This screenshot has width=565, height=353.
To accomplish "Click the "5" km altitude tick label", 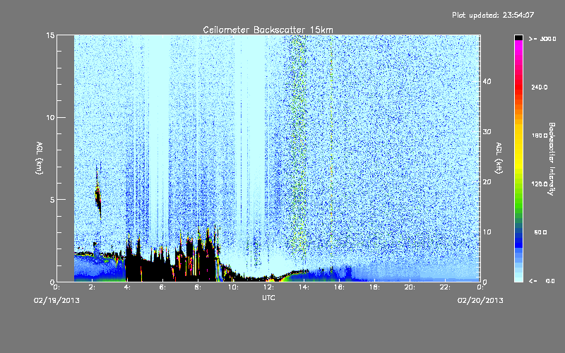I will [x=52, y=200].
